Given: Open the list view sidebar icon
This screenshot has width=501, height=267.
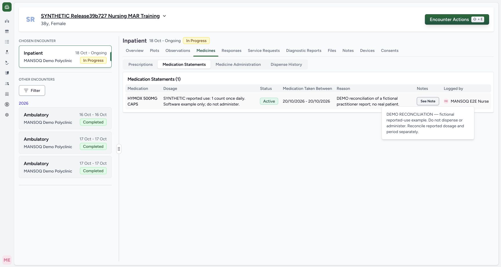Looking at the screenshot, I should point(7,42).
